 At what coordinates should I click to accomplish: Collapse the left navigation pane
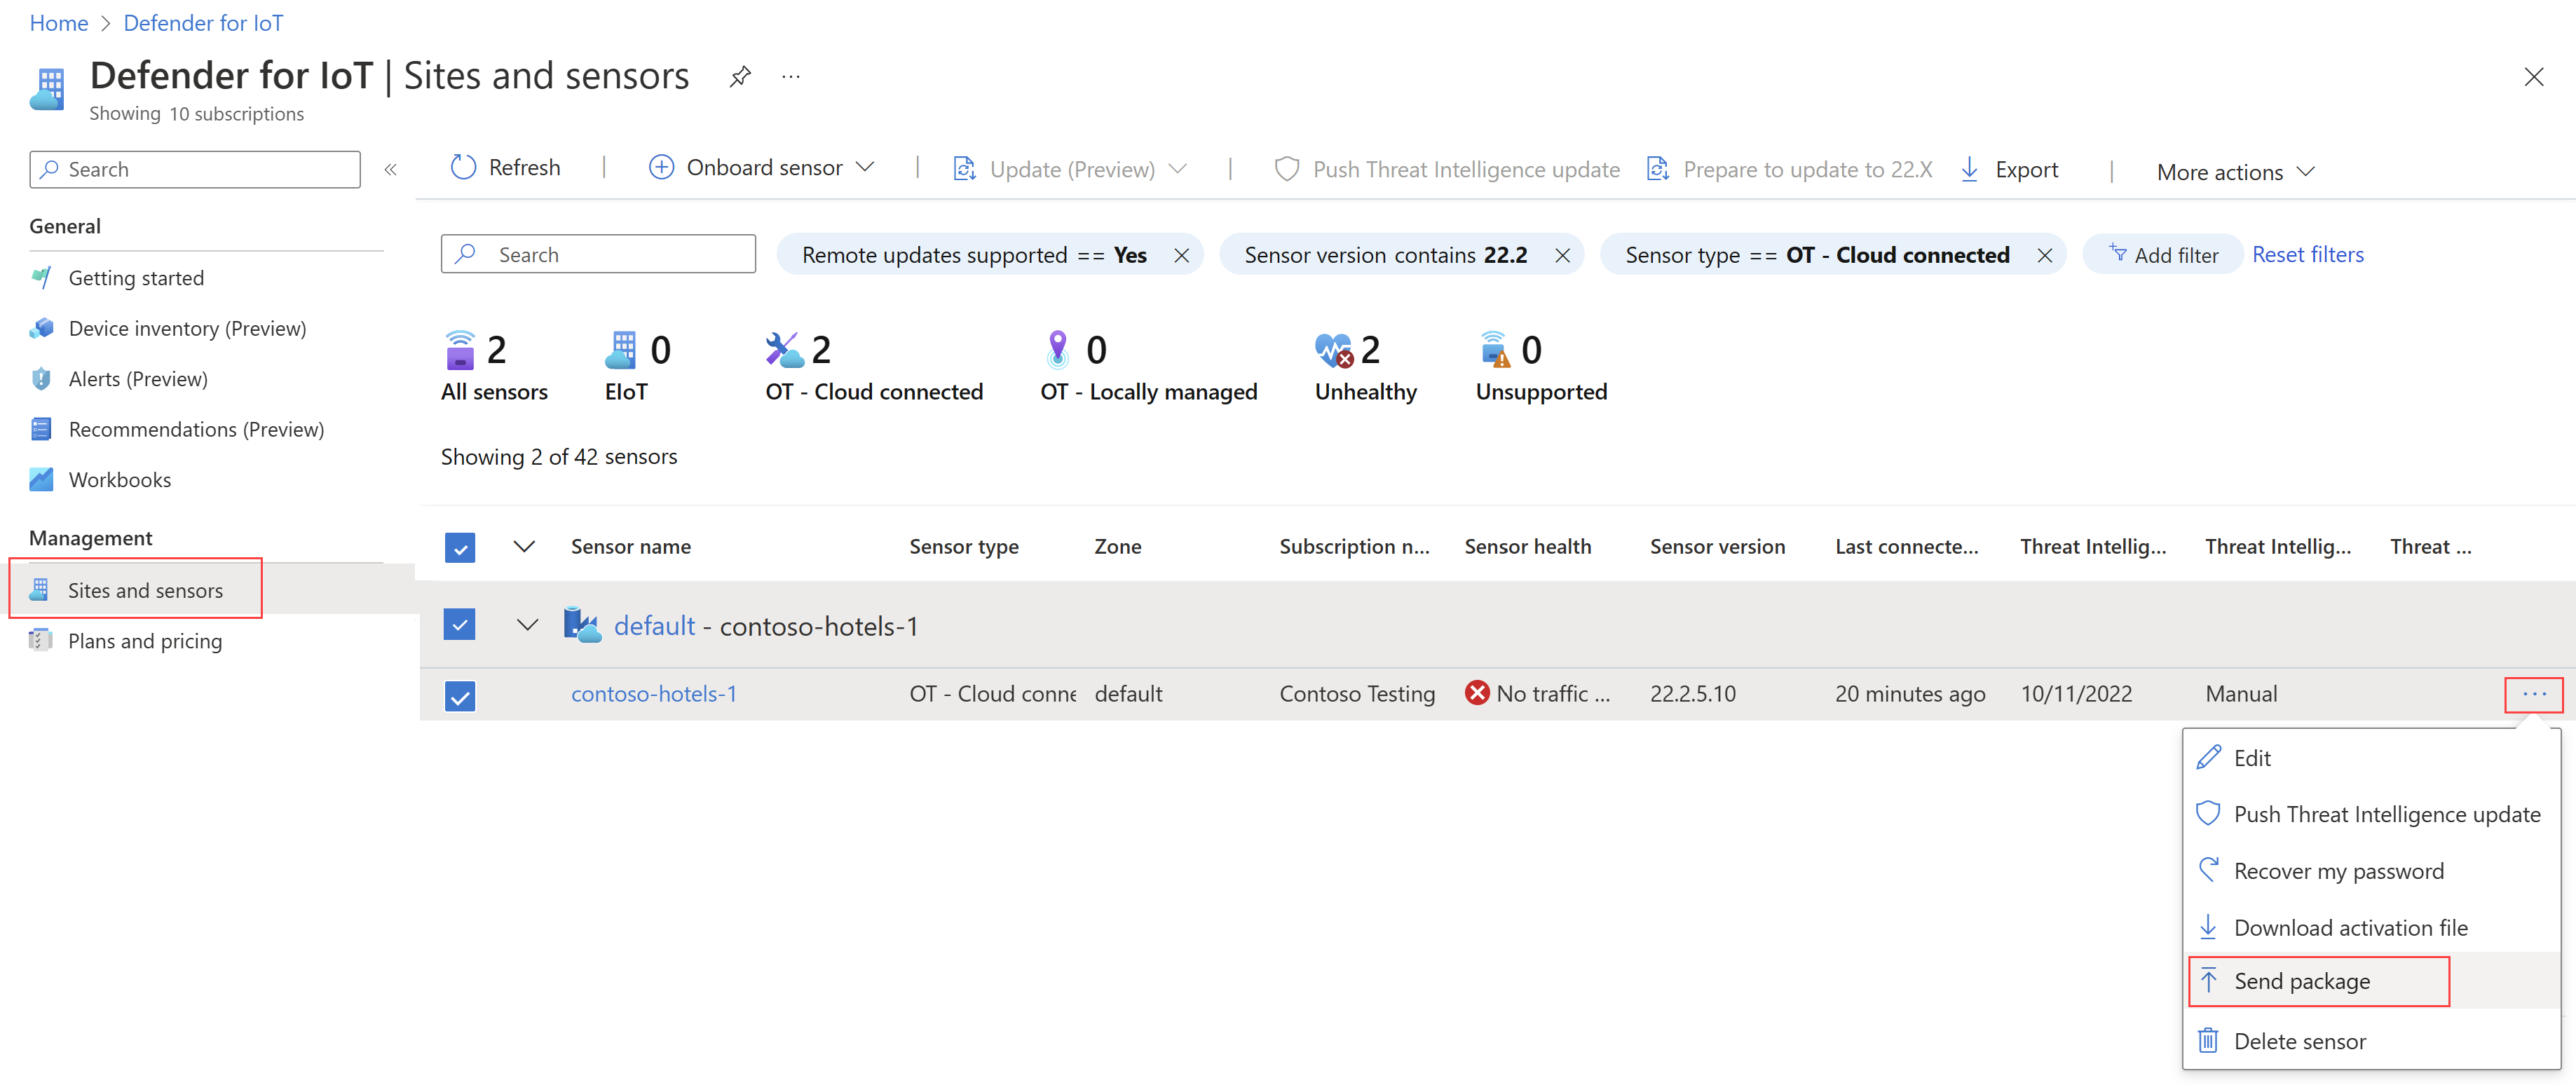(391, 170)
